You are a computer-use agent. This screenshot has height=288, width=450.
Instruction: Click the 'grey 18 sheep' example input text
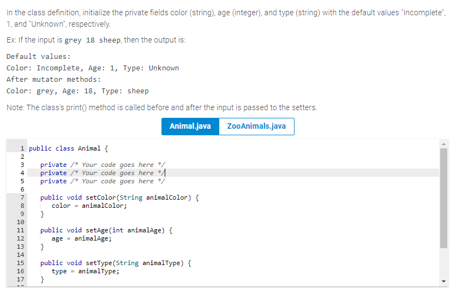92,40
